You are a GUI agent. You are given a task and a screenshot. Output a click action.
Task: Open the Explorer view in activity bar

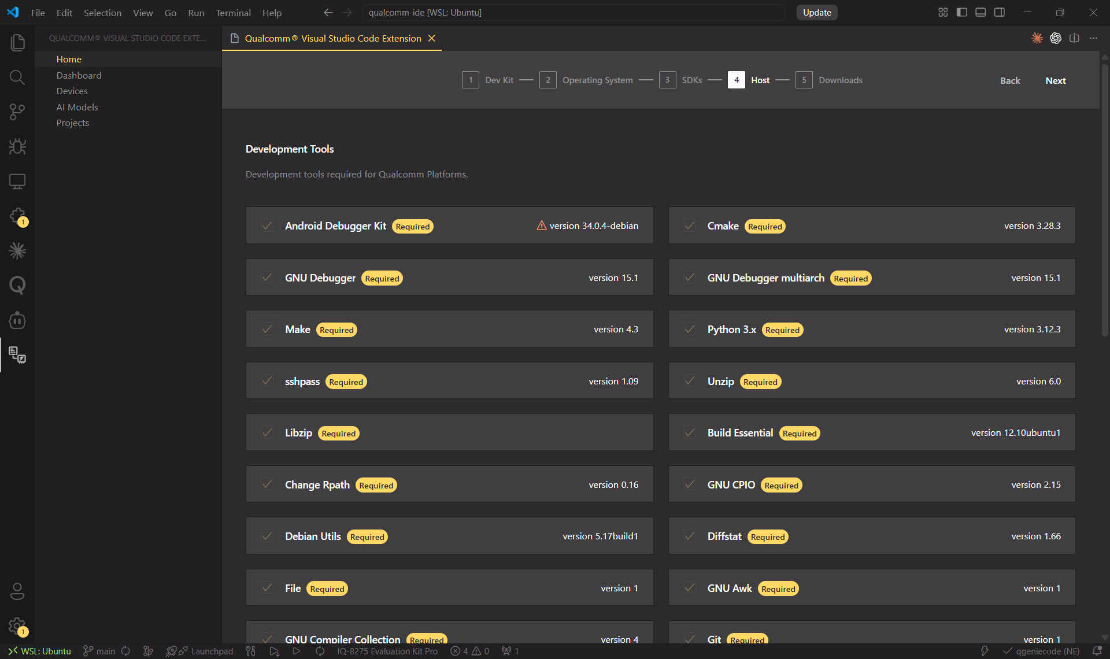coord(17,42)
